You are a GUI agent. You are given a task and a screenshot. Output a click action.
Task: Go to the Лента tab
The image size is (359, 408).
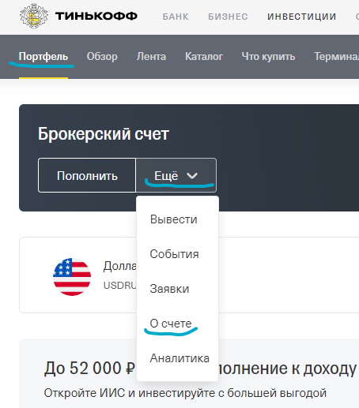[151, 56]
